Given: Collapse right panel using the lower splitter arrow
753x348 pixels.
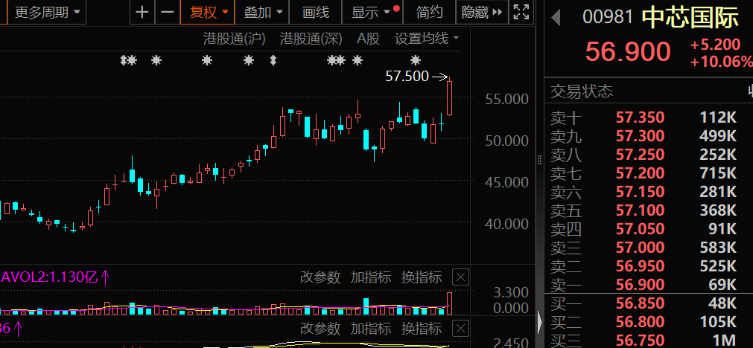Looking at the screenshot, I should (x=540, y=321).
